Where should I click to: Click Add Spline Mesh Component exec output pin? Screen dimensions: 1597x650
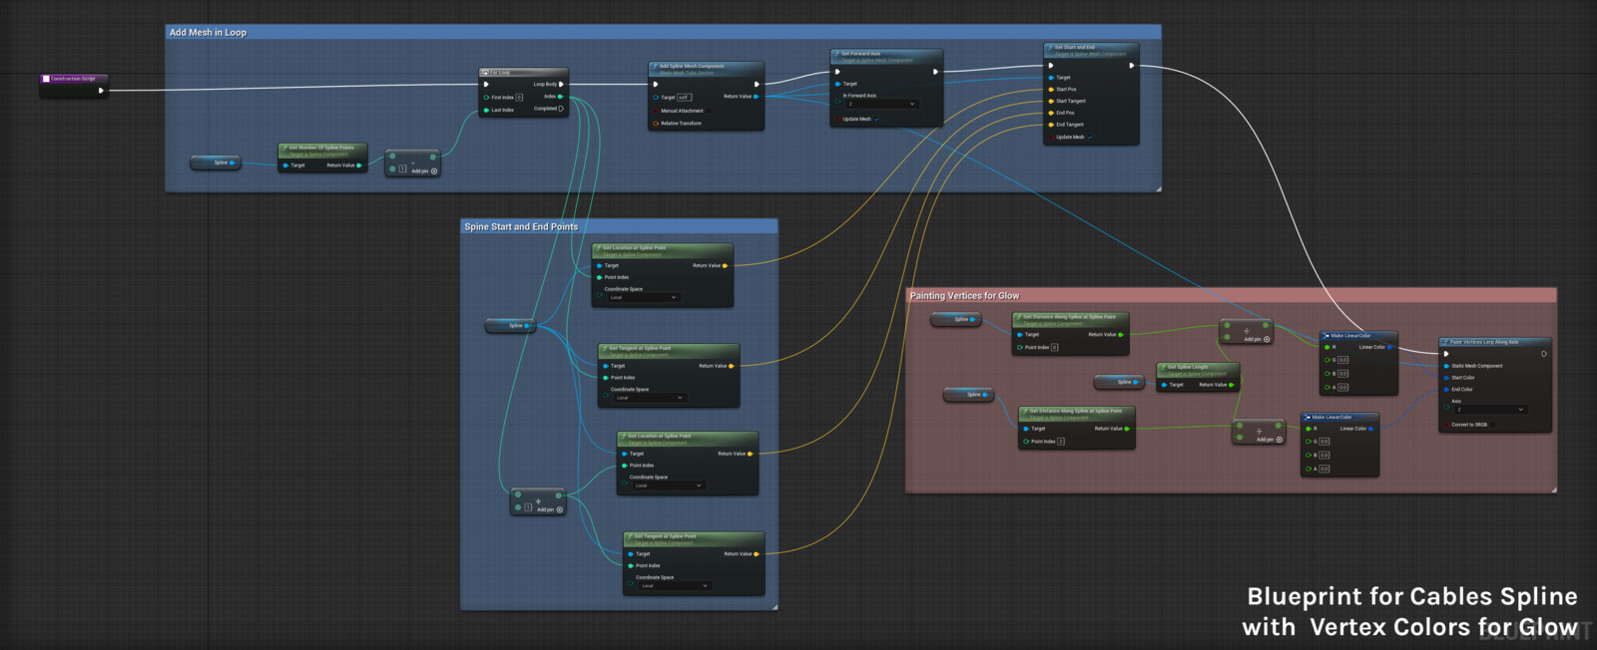(757, 85)
